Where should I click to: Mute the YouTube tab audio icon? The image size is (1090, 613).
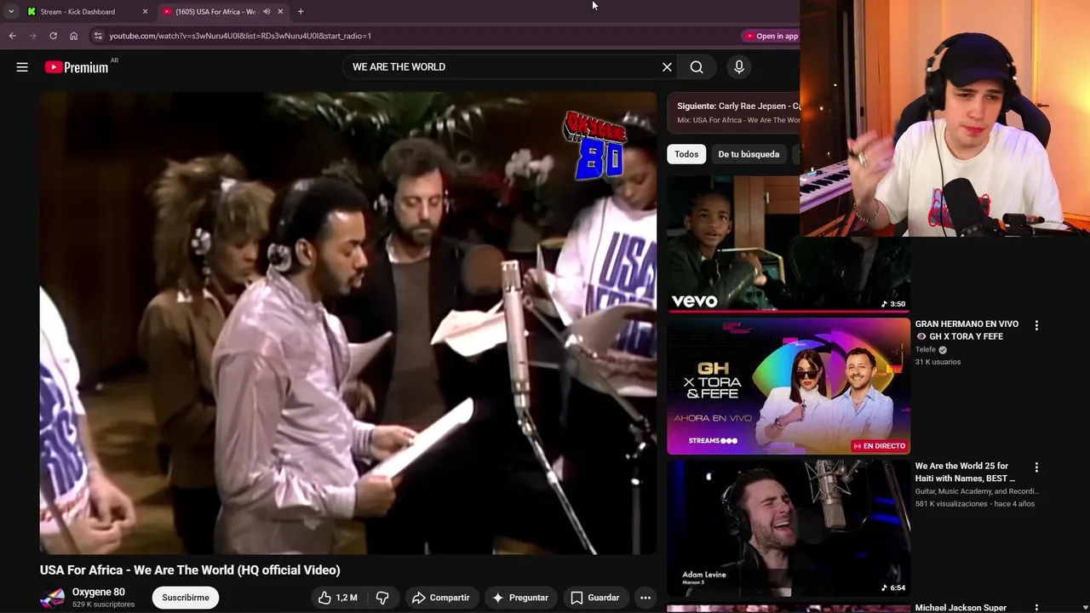point(267,11)
